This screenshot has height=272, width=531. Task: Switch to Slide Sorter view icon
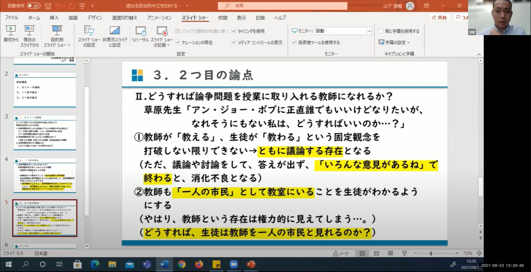[x=376, y=253]
